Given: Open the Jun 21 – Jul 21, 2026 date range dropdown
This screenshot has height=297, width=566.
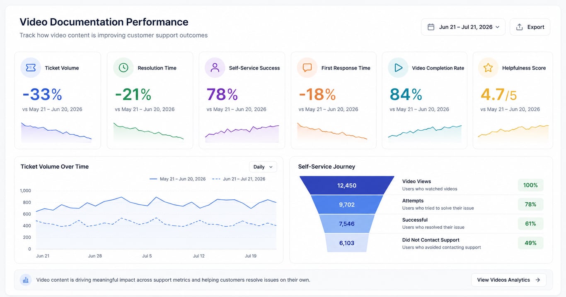Looking at the screenshot, I should coord(463,27).
